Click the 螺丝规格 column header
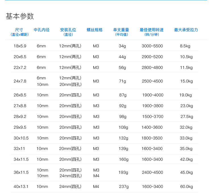This screenshot has height=195, width=213. [x=95, y=30]
